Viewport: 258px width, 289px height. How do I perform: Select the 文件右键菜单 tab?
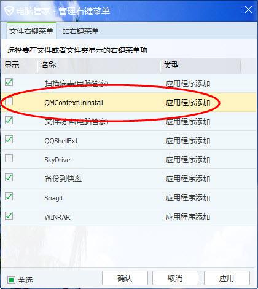(x=31, y=31)
